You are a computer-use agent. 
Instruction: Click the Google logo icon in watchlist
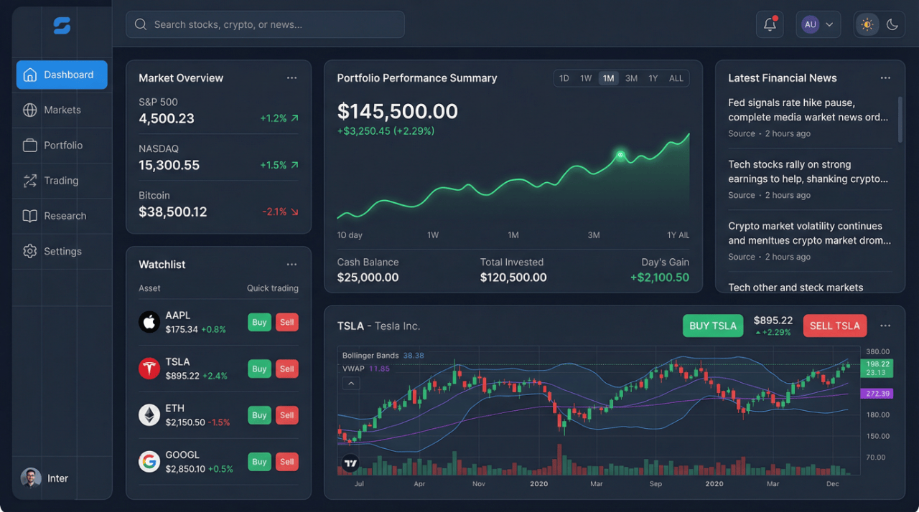click(x=149, y=462)
